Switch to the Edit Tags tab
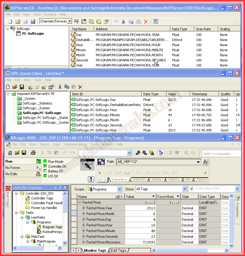 pos(118,250)
